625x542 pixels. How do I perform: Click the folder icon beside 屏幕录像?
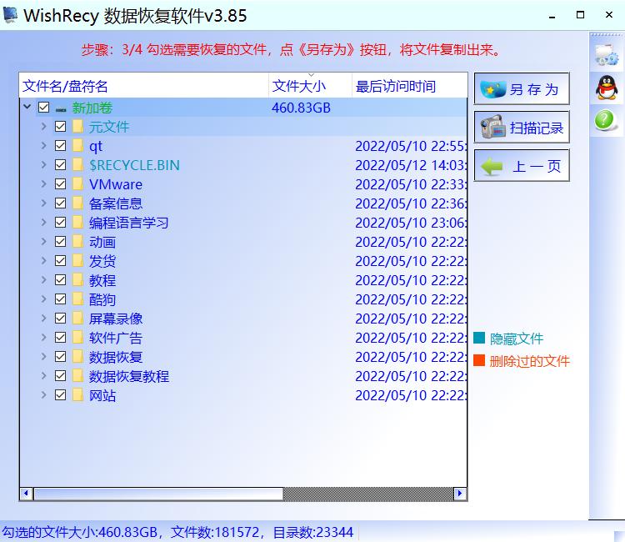point(78,318)
